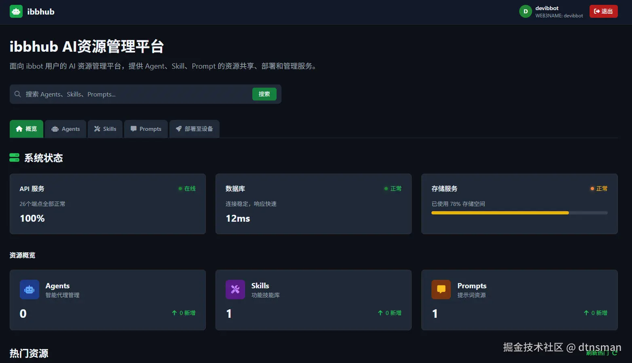Click the chat bubble icon on the Prompts card
Viewport: 632px width, 363px height.
(x=441, y=289)
